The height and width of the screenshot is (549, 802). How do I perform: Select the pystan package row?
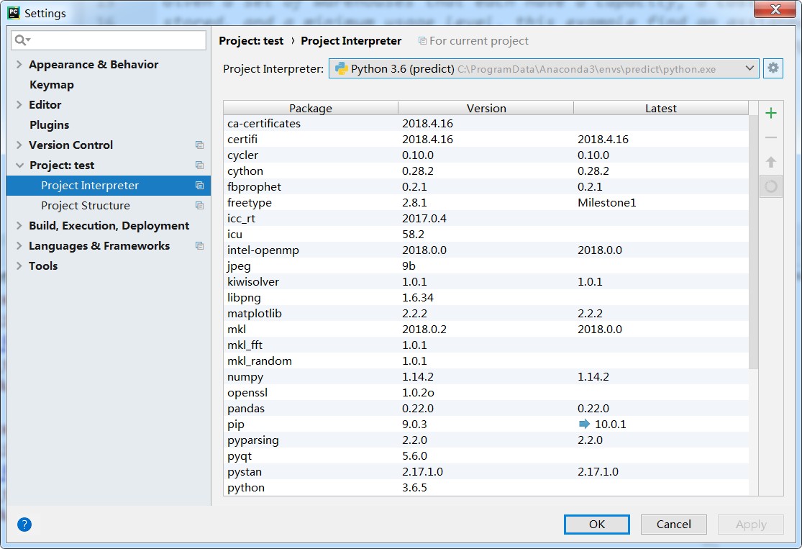(486, 472)
